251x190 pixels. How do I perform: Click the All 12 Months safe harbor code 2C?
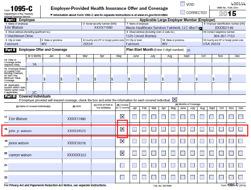[34, 92]
